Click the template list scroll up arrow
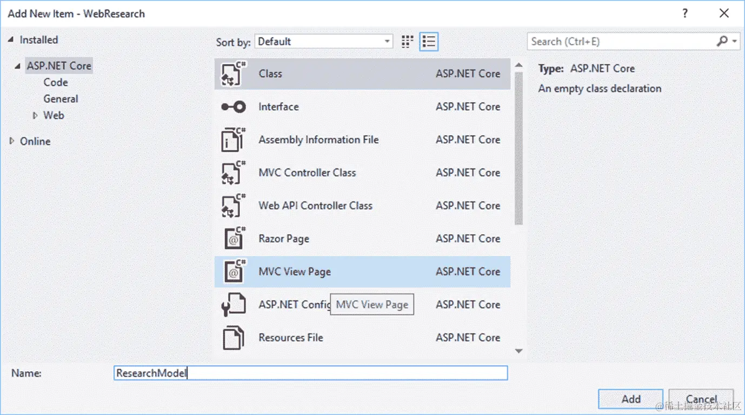This screenshot has height=415, width=745. [x=519, y=66]
